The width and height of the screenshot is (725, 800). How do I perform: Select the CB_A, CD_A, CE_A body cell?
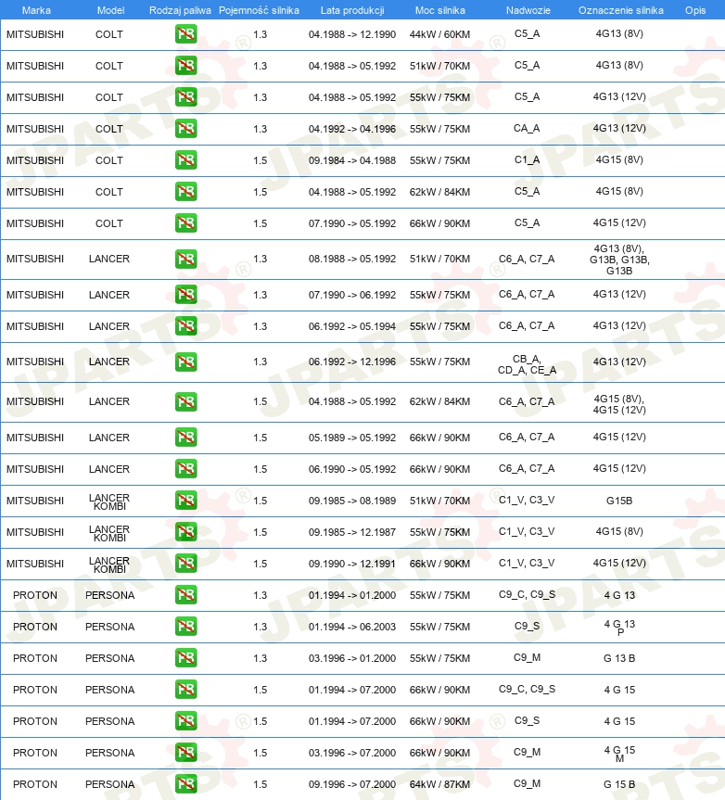[x=527, y=364]
